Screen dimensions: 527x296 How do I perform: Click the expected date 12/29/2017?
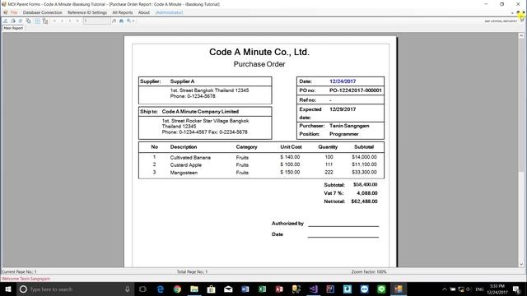[x=343, y=109]
